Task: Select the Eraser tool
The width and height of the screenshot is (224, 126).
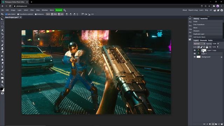Action: [x=2, y=52]
